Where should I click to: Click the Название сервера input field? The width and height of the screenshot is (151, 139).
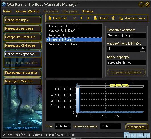(x=126, y=35)
